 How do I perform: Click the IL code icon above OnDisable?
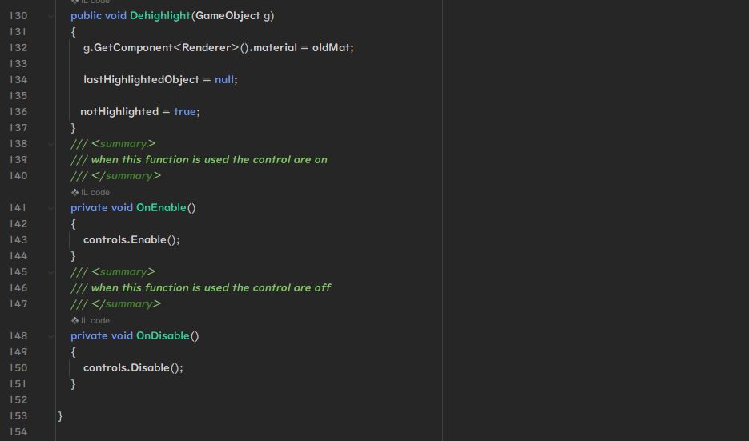point(75,320)
